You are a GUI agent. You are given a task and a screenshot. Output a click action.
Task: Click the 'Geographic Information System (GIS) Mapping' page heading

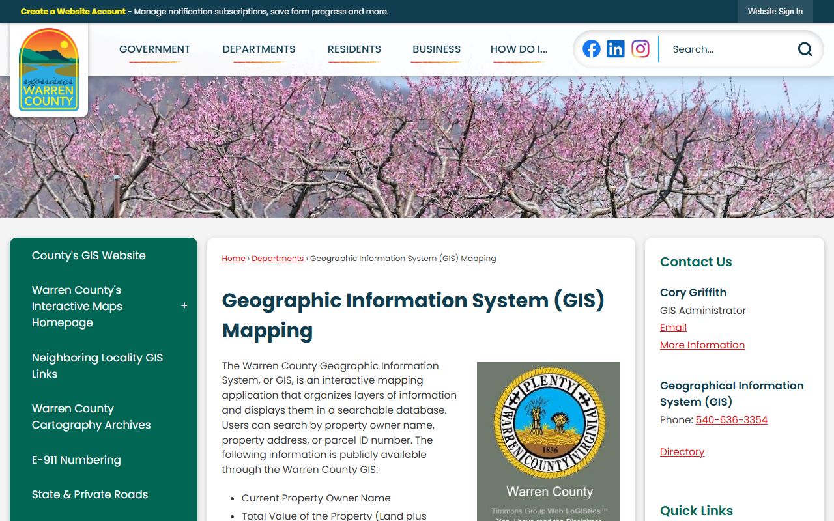tap(413, 315)
